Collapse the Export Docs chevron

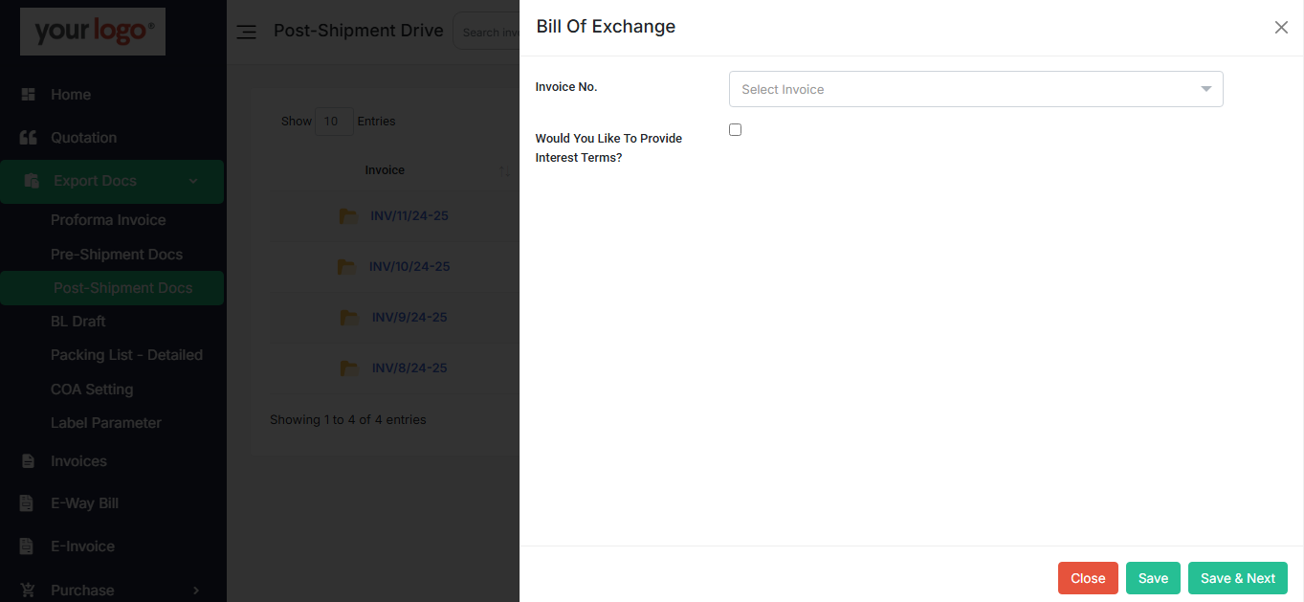coord(194,181)
